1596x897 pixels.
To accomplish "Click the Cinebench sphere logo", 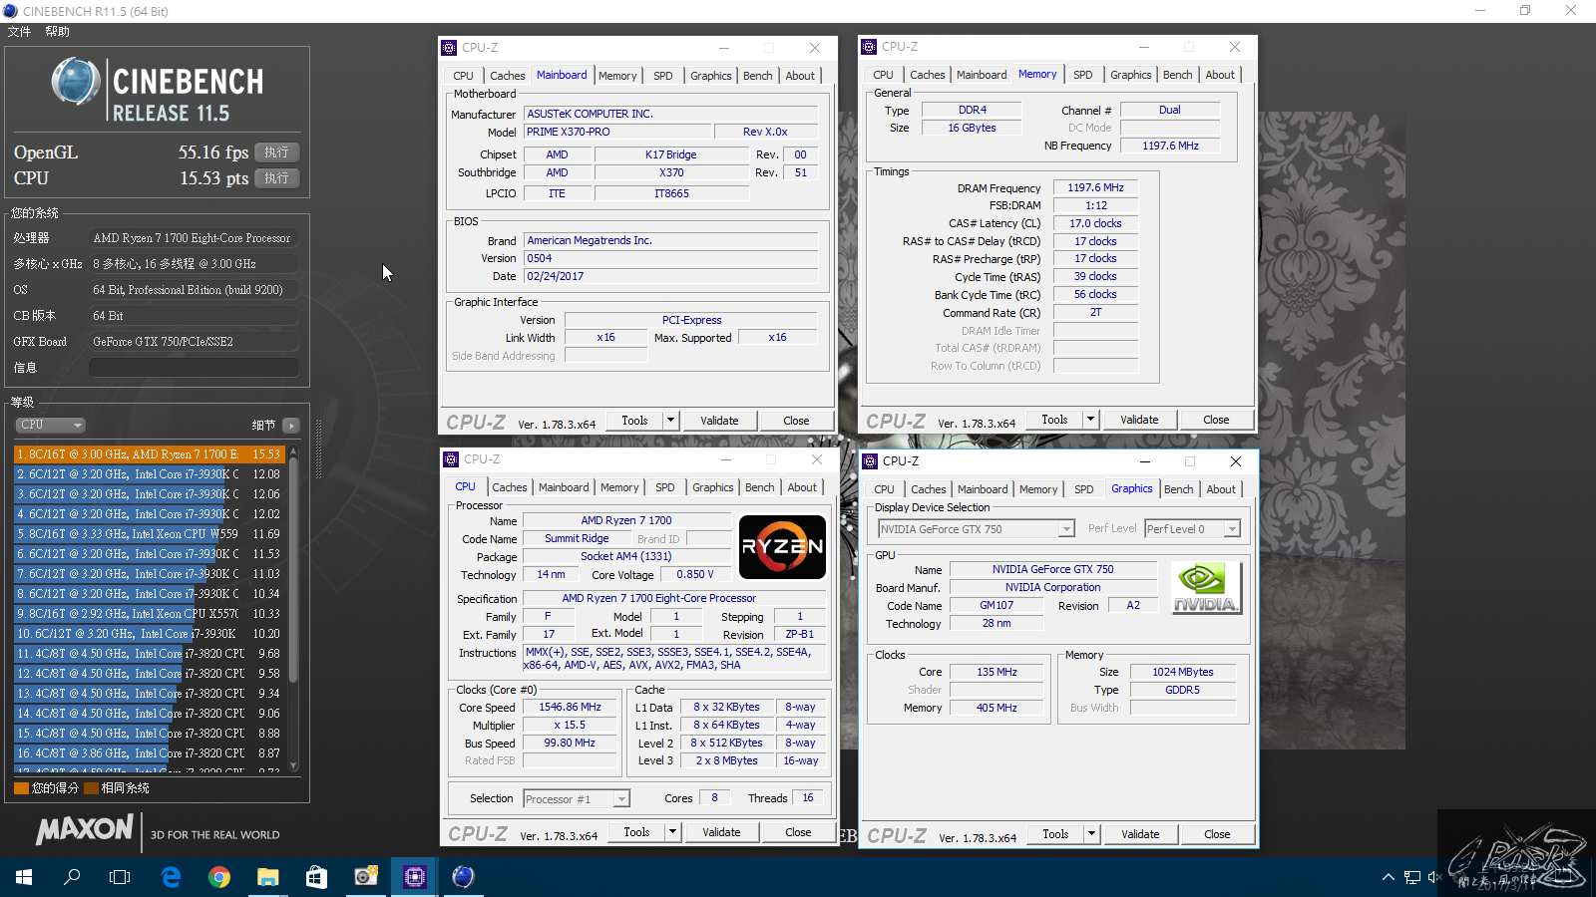I will [76, 82].
